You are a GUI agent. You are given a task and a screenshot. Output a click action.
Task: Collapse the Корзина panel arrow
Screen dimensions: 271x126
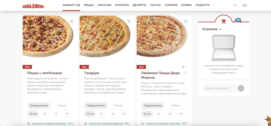pos(220,29)
